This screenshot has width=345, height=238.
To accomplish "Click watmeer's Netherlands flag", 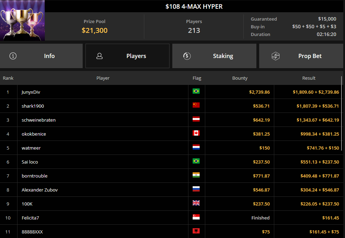I will [x=196, y=147].
